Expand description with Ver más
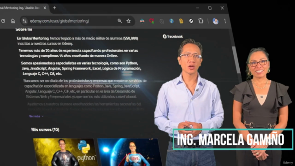The width and height of the screenshot is (295, 166). 36,116
